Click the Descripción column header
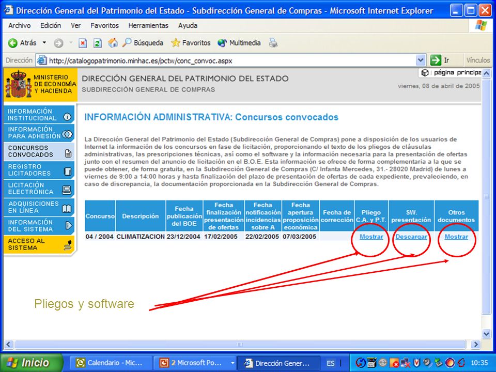This screenshot has height=372, width=496. (x=141, y=216)
